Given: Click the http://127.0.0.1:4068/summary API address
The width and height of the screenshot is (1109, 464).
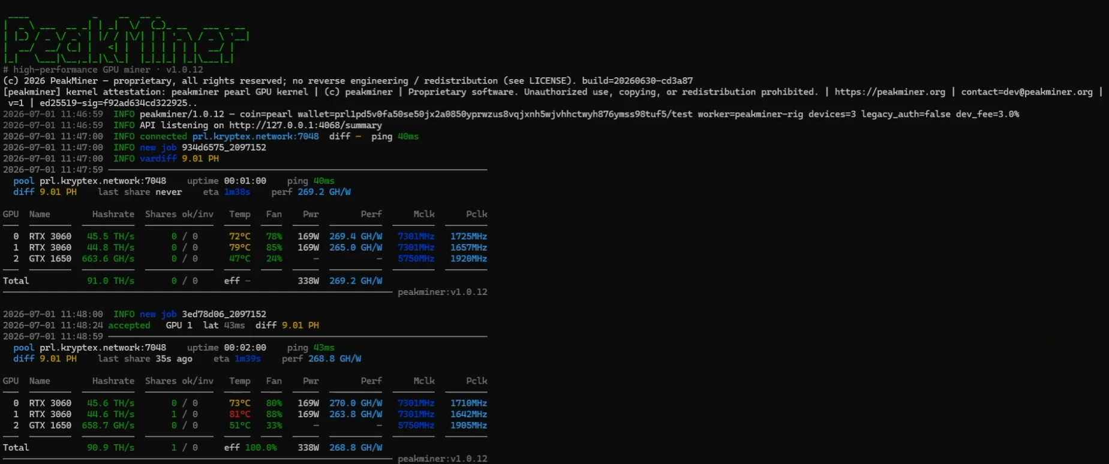Looking at the screenshot, I should coord(305,125).
